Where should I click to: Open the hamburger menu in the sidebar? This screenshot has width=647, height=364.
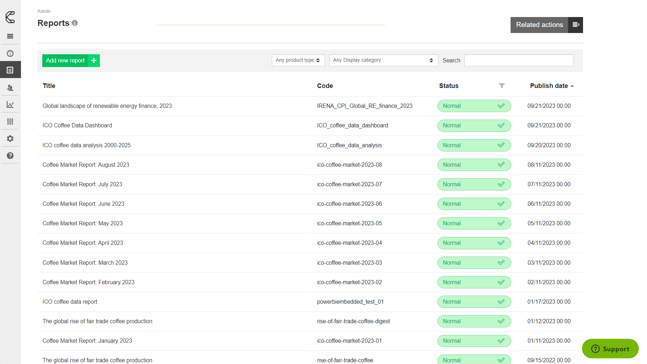10,36
